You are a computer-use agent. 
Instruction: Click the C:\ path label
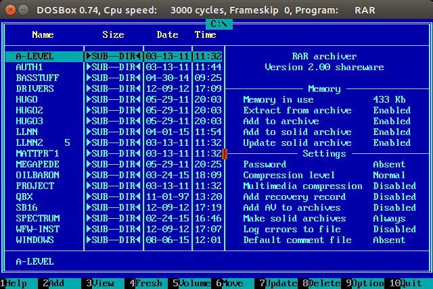(219, 24)
